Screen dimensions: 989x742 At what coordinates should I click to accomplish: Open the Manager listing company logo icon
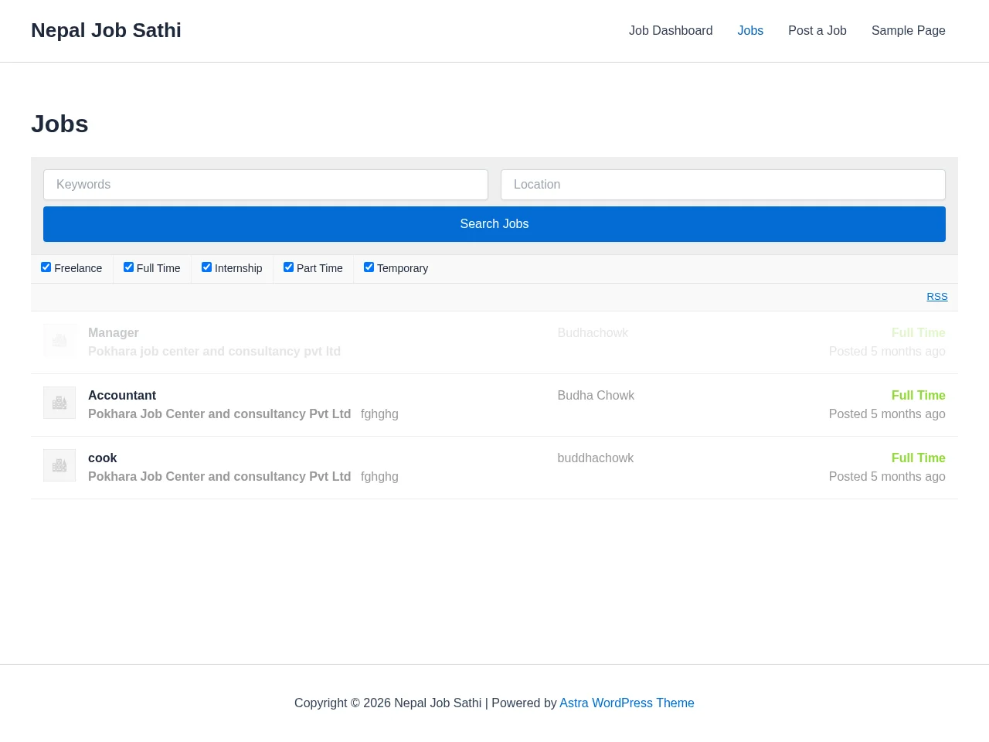point(59,340)
